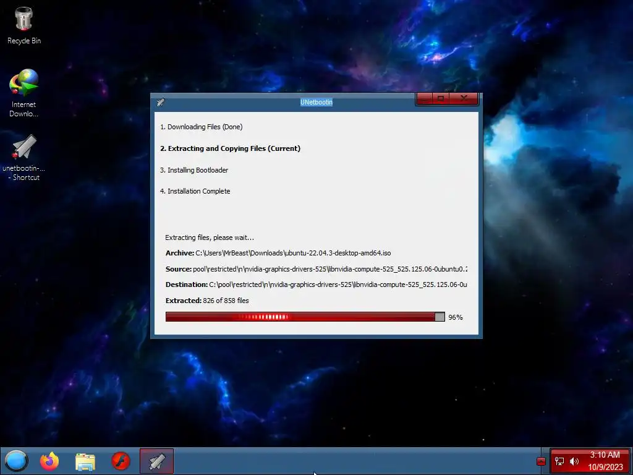
Task: Click the '1. Downloading Files (Done)' step
Action: (x=201, y=127)
